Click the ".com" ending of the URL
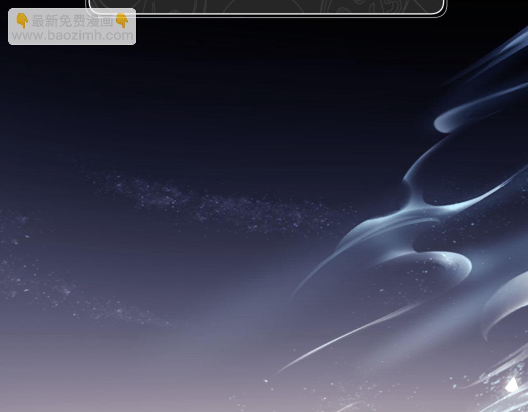The height and width of the screenshot is (412, 528). [118, 35]
